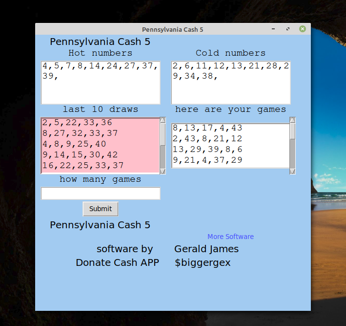This screenshot has height=326, width=346.
Task: Select draw row 16,22,25,33,37
Action: (x=83, y=165)
